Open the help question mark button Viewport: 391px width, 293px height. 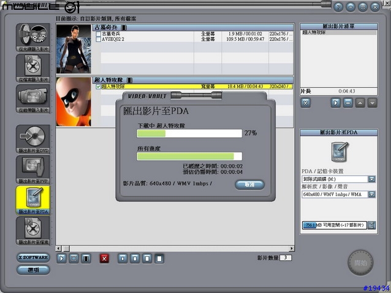(338, 7)
